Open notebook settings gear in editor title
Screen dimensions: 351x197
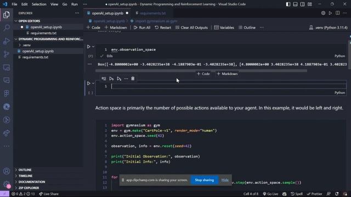[323, 13]
